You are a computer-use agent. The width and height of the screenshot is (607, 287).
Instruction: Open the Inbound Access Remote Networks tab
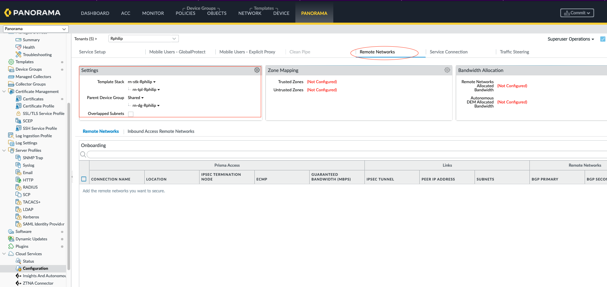161,131
